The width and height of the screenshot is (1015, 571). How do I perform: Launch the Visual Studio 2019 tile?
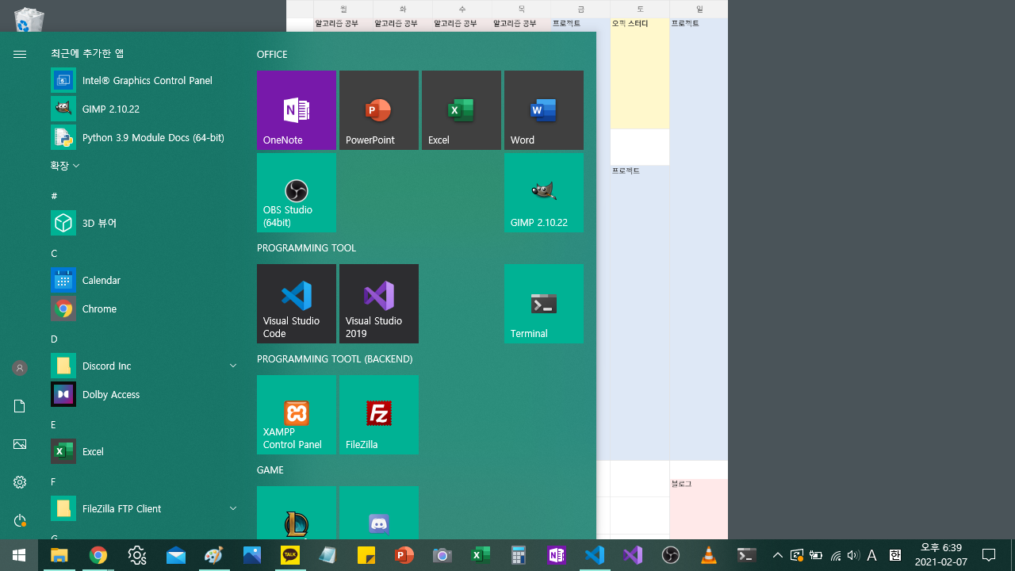[379, 304]
